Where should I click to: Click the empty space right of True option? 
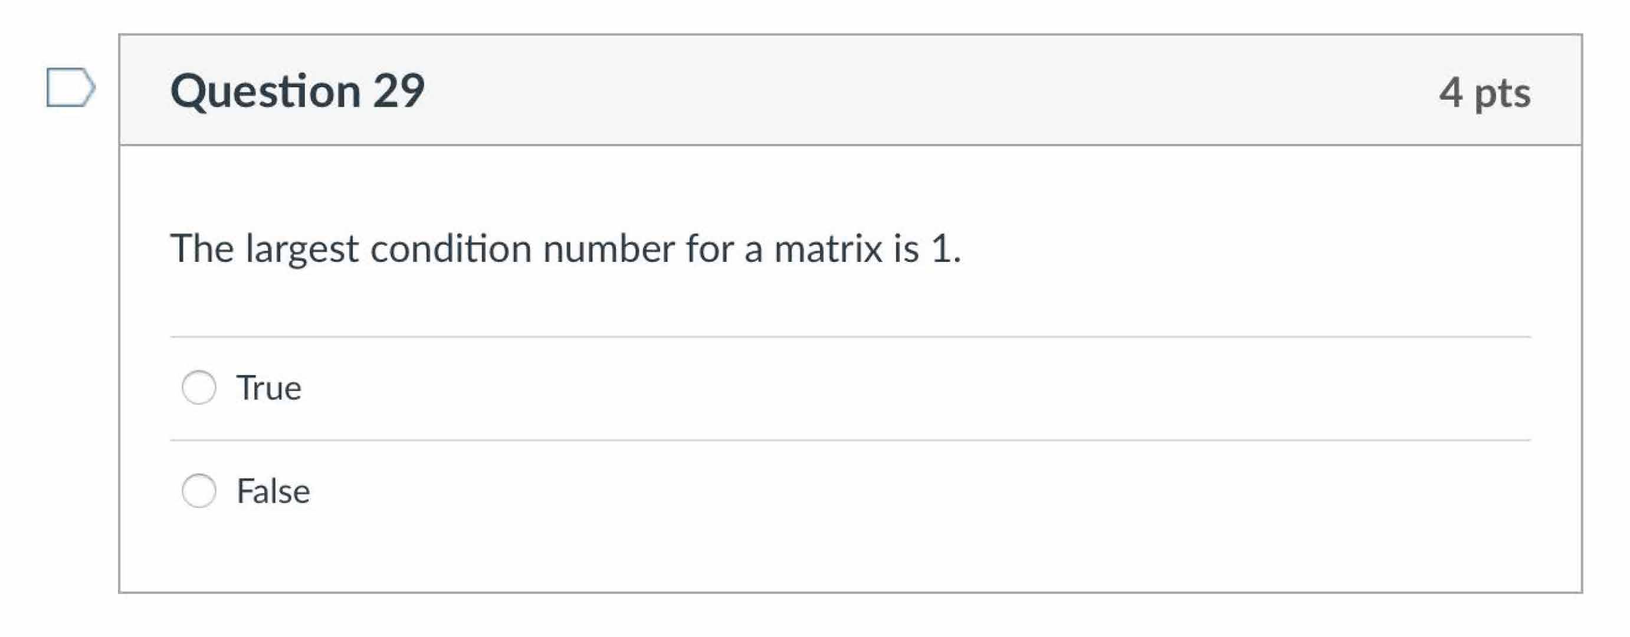(x=886, y=388)
